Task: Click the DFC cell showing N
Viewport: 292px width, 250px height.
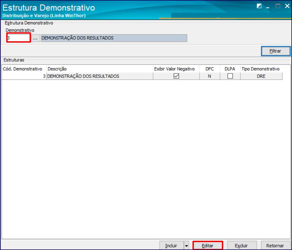Action: [x=210, y=76]
